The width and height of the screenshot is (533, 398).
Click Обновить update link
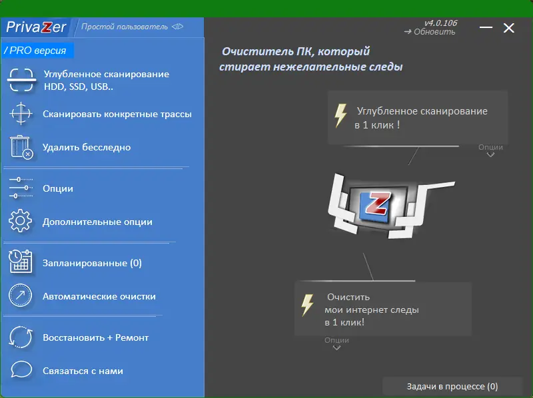pyautogui.click(x=430, y=32)
